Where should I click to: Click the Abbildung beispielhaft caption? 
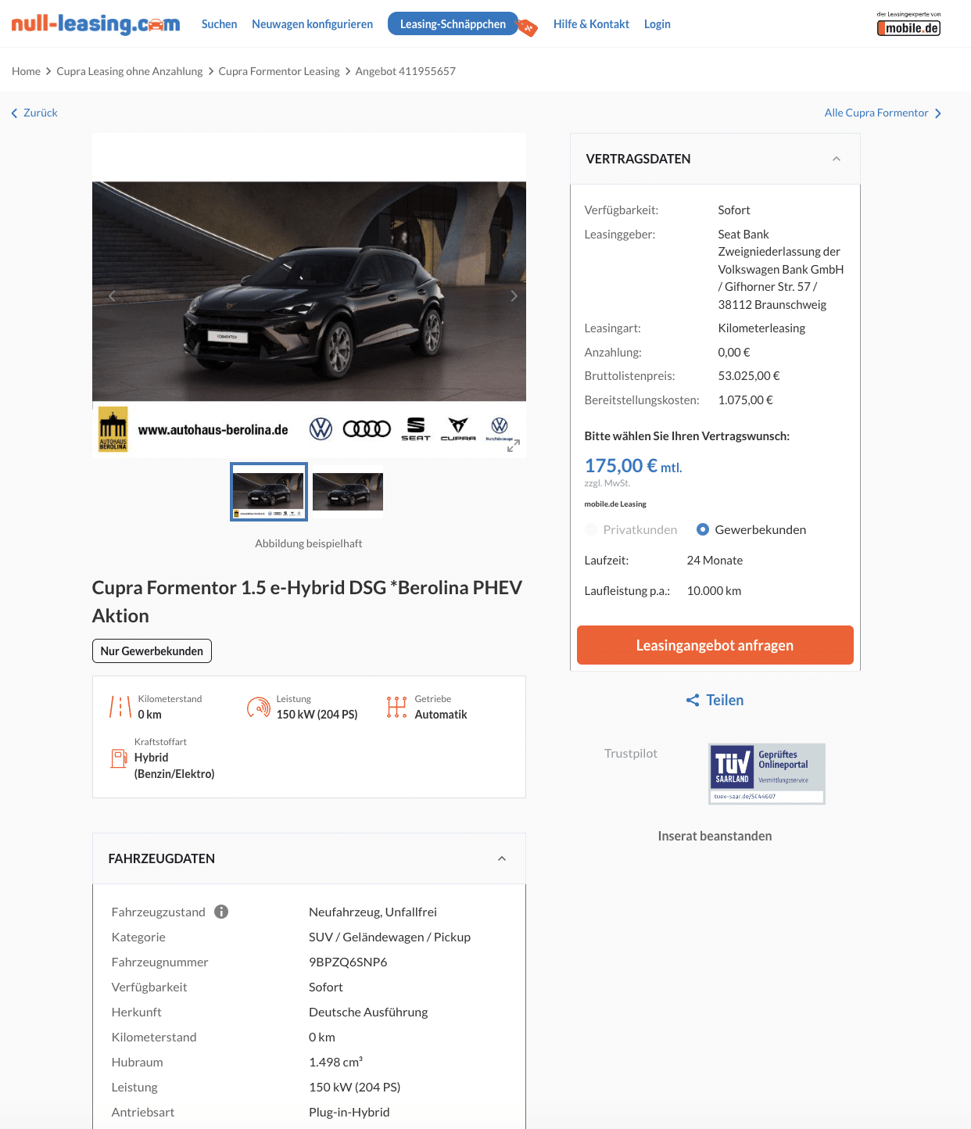tap(309, 543)
